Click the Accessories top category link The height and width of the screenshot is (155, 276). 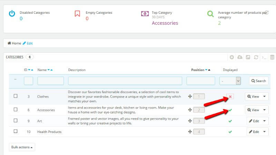coord(165,23)
